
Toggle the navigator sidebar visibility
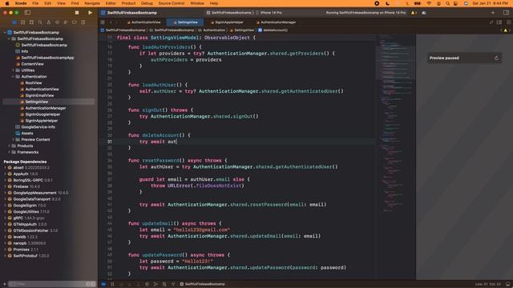click(27, 13)
